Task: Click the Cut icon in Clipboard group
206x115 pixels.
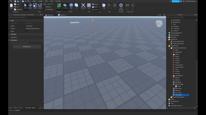Action: 15,7
